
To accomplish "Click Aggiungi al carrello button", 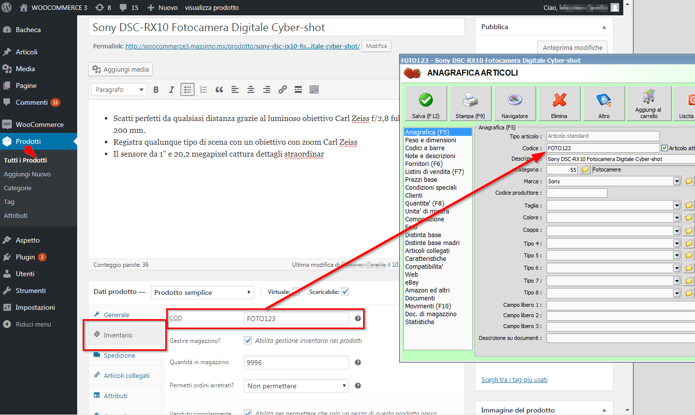I will point(649,103).
